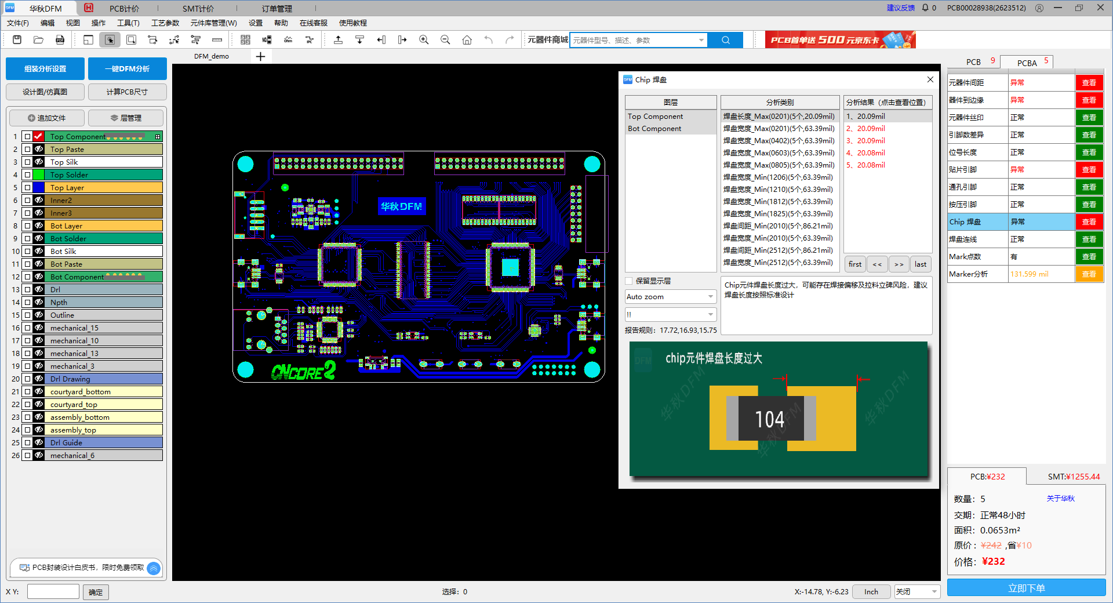Expand the component search box dropdown arrow

701,40
